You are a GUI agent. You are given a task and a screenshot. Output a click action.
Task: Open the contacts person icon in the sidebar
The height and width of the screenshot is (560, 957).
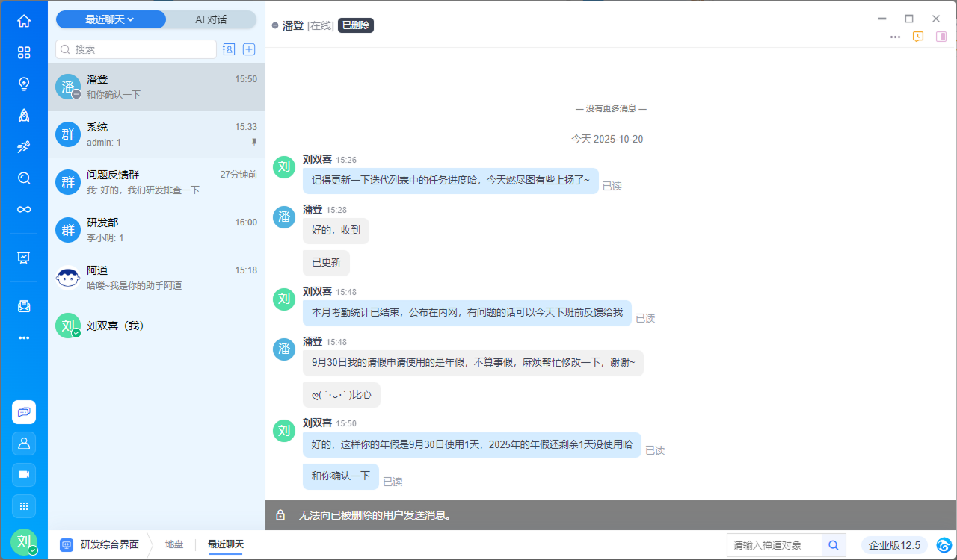pyautogui.click(x=24, y=444)
